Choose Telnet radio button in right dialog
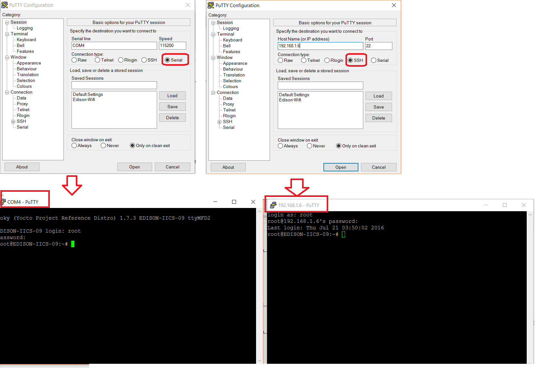The width and height of the screenshot is (540, 368). coord(304,60)
